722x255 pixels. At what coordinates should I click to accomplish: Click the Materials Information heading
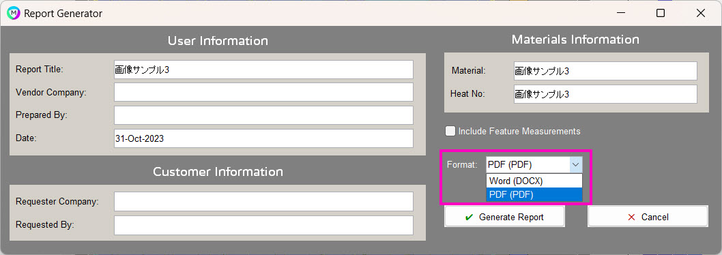click(x=575, y=40)
